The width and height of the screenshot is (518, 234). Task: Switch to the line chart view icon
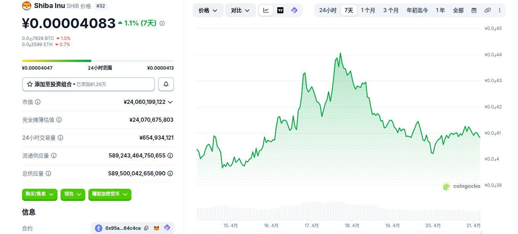tap(266, 10)
